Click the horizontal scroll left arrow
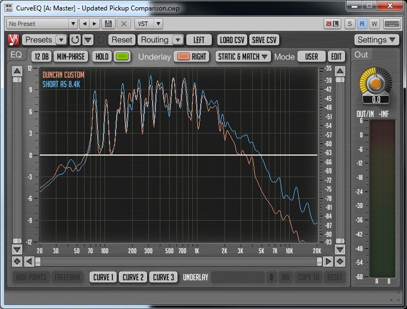Image resolution: width=407 pixels, height=309 pixels. [x=29, y=262]
